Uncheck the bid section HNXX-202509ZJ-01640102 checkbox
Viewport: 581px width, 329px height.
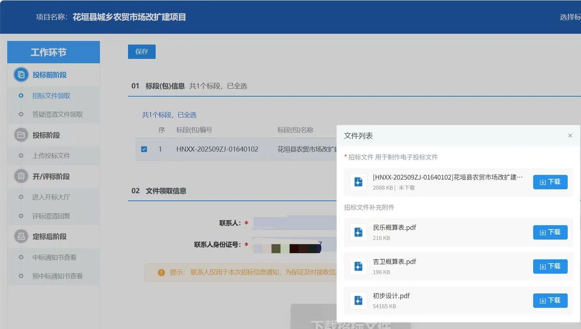pyautogui.click(x=144, y=149)
